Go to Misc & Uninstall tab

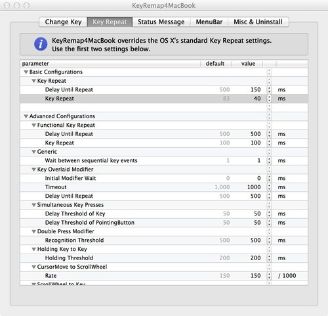pos(258,22)
